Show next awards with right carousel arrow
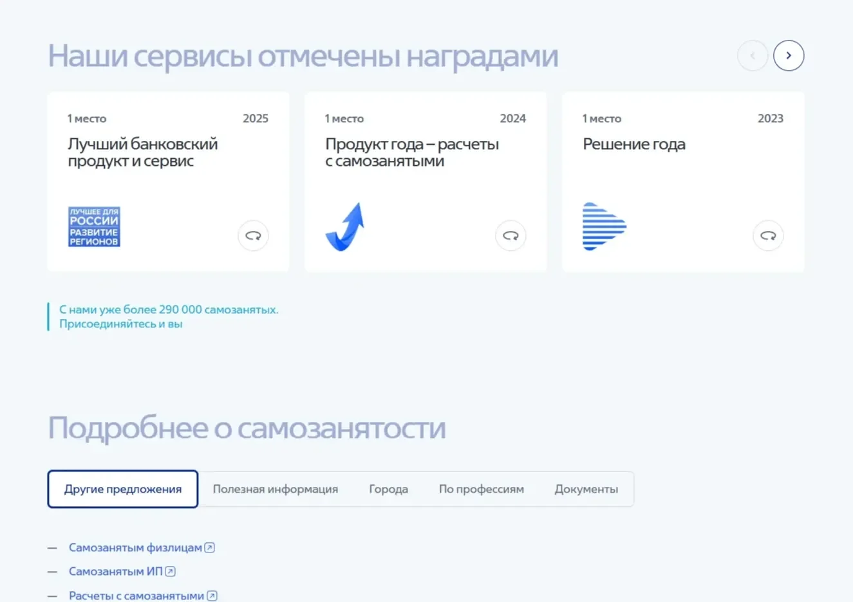This screenshot has height=602, width=853. (x=789, y=55)
